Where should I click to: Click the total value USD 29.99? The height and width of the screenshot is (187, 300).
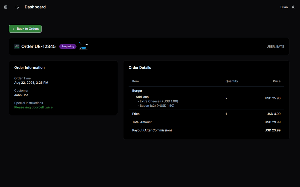point(273,122)
